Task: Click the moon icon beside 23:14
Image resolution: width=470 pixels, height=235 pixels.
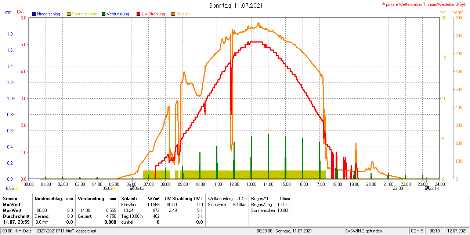Action: click(x=427, y=188)
